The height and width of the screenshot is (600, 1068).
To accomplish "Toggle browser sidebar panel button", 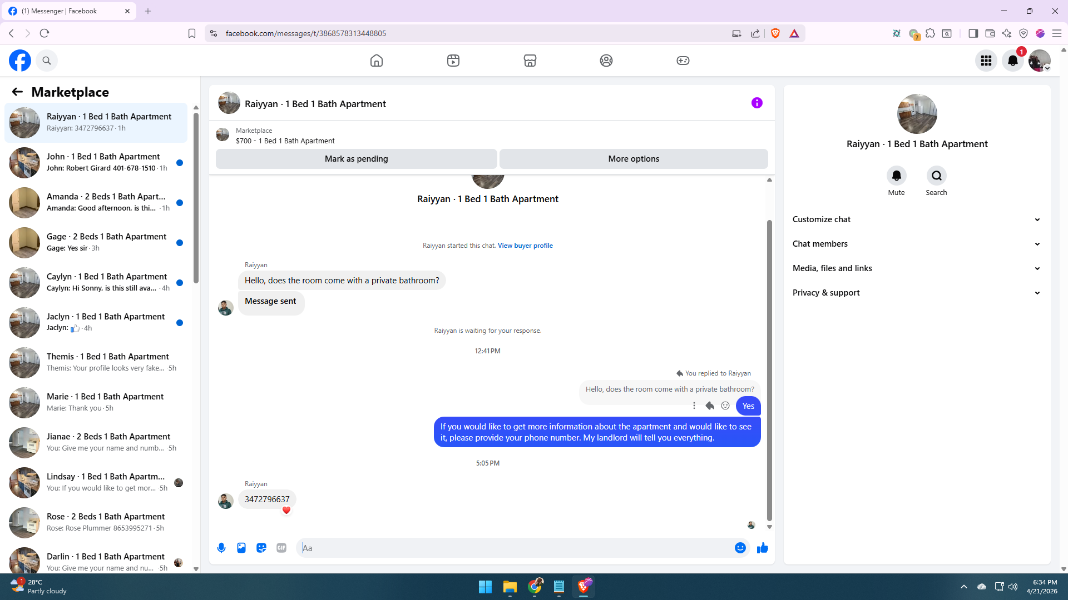I will 973,33.
